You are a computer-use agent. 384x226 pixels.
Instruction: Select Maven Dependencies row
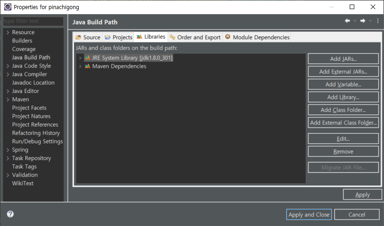click(x=116, y=66)
